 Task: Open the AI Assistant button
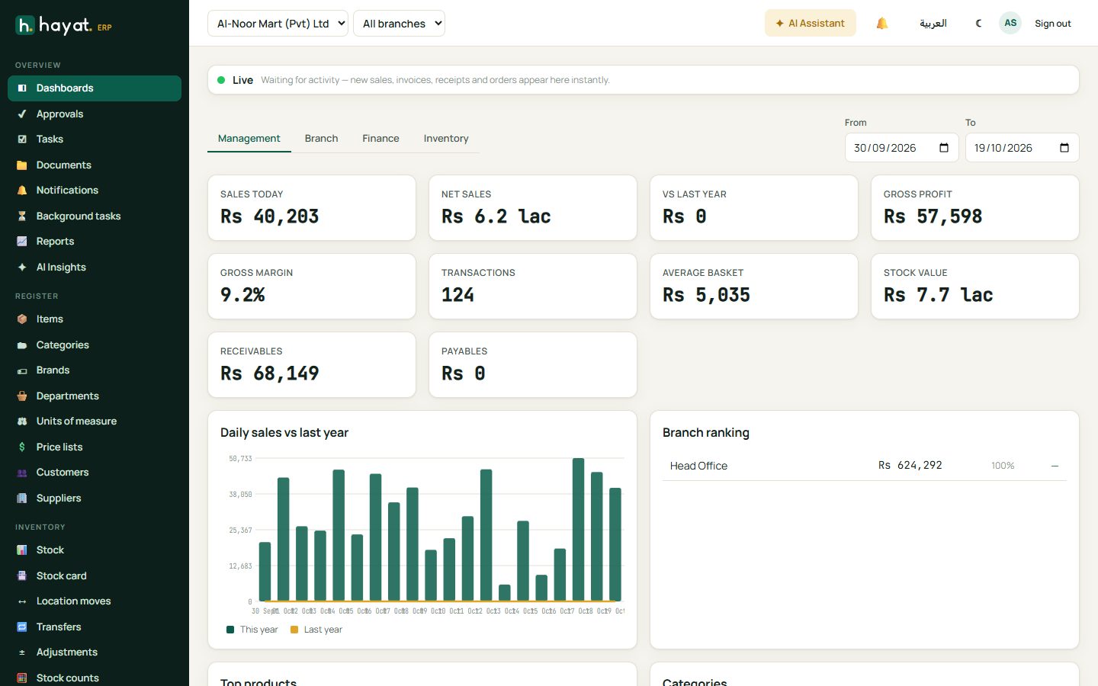tap(811, 24)
